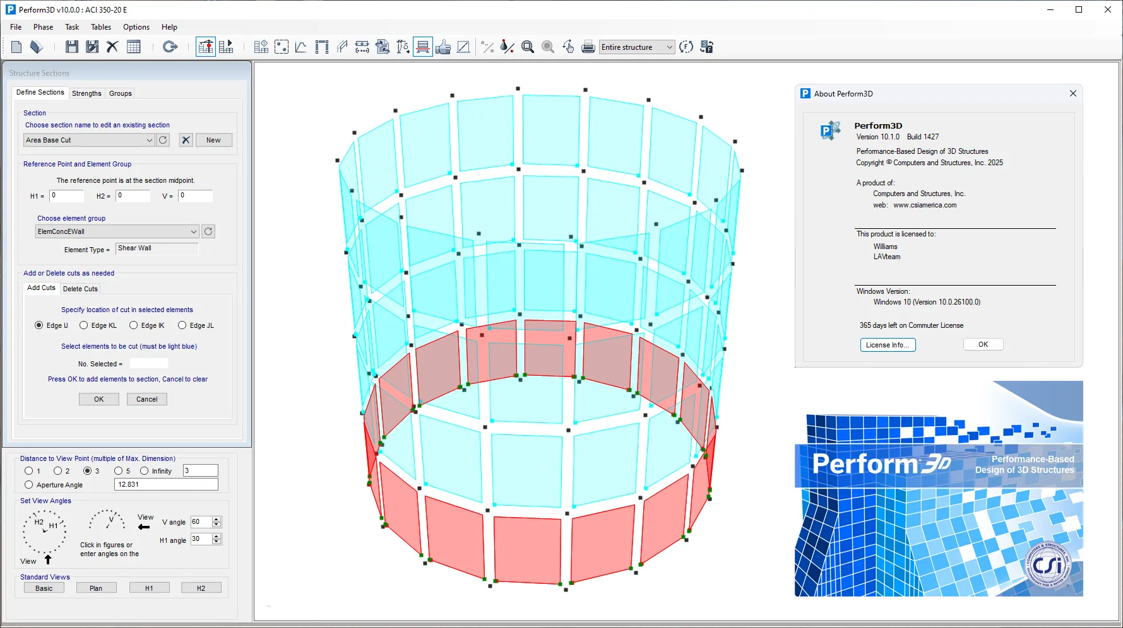The height and width of the screenshot is (628, 1123).
Task: Select the modeling phase icon
Action: pyautogui.click(x=206, y=47)
